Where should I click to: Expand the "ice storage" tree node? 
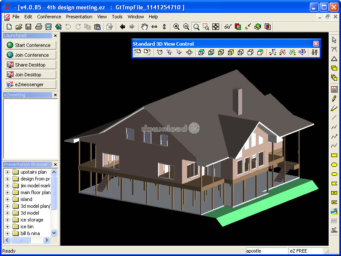[x=7, y=220]
